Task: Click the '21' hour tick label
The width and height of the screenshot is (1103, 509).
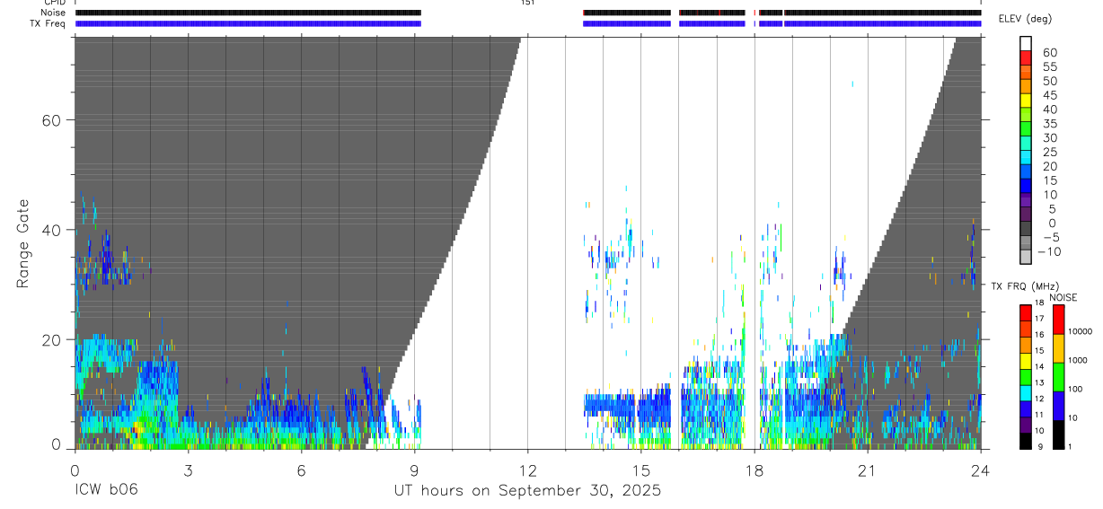Action: (867, 470)
